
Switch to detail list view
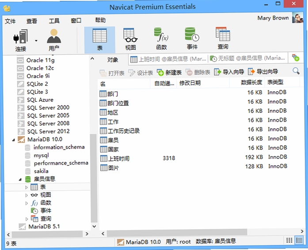[x=299, y=240]
